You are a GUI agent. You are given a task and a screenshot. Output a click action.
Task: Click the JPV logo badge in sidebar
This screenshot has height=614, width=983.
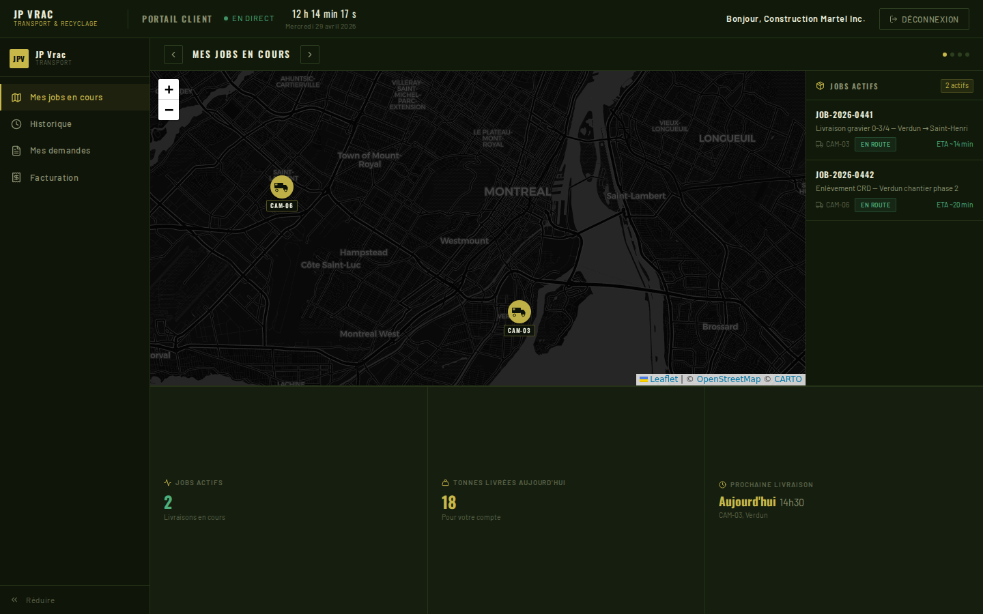pos(19,59)
